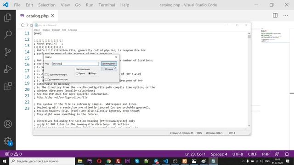294x165 pixels.
Task: Click the split editor right icon
Action: [x=275, y=16]
